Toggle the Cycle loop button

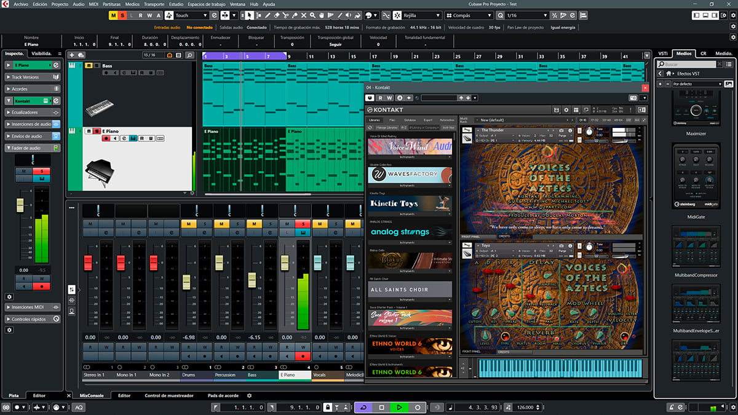[x=363, y=408]
